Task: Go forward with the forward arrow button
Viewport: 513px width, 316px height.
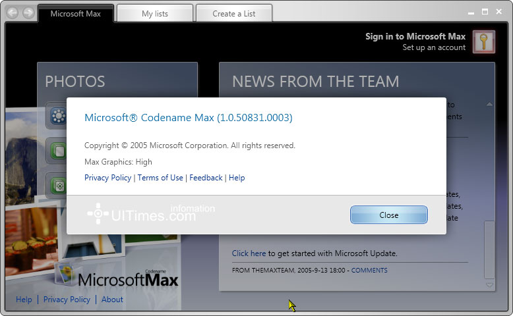Action: [28, 13]
